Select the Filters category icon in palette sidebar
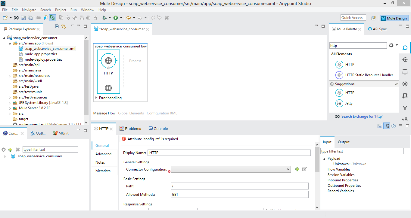 click(x=405, y=108)
